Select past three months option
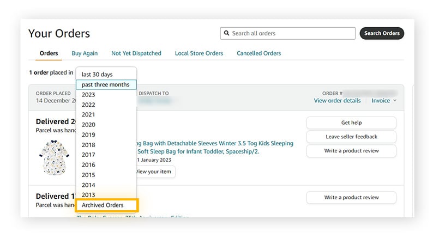433x238 pixels. (106, 84)
